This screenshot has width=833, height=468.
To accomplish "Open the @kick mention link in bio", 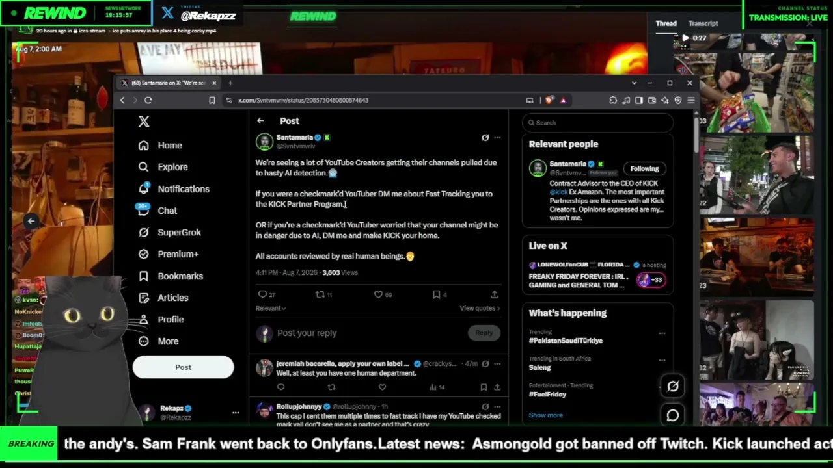I will pos(559,192).
